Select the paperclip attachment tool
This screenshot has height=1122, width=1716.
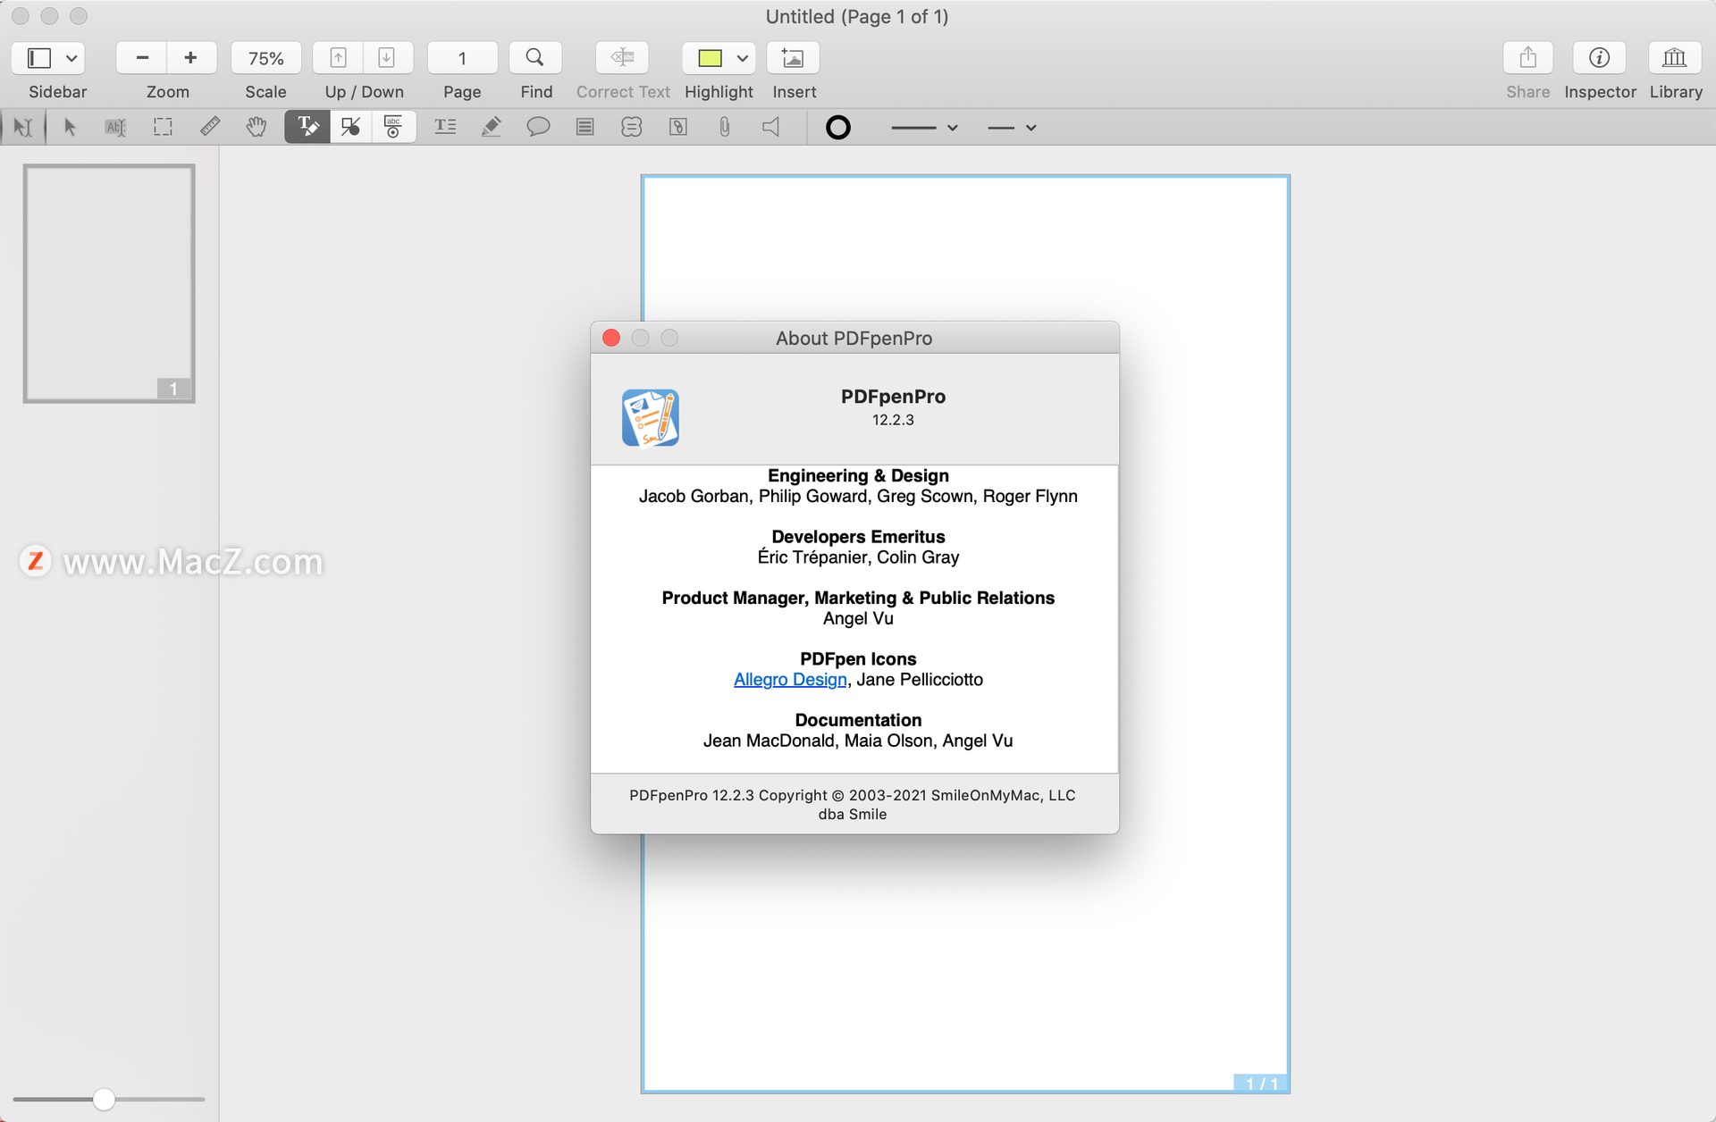coord(725,127)
